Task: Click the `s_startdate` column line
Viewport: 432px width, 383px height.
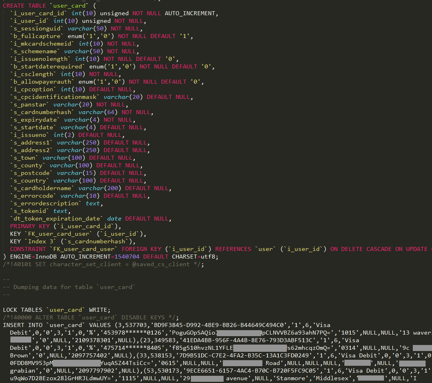Action: tap(78, 127)
